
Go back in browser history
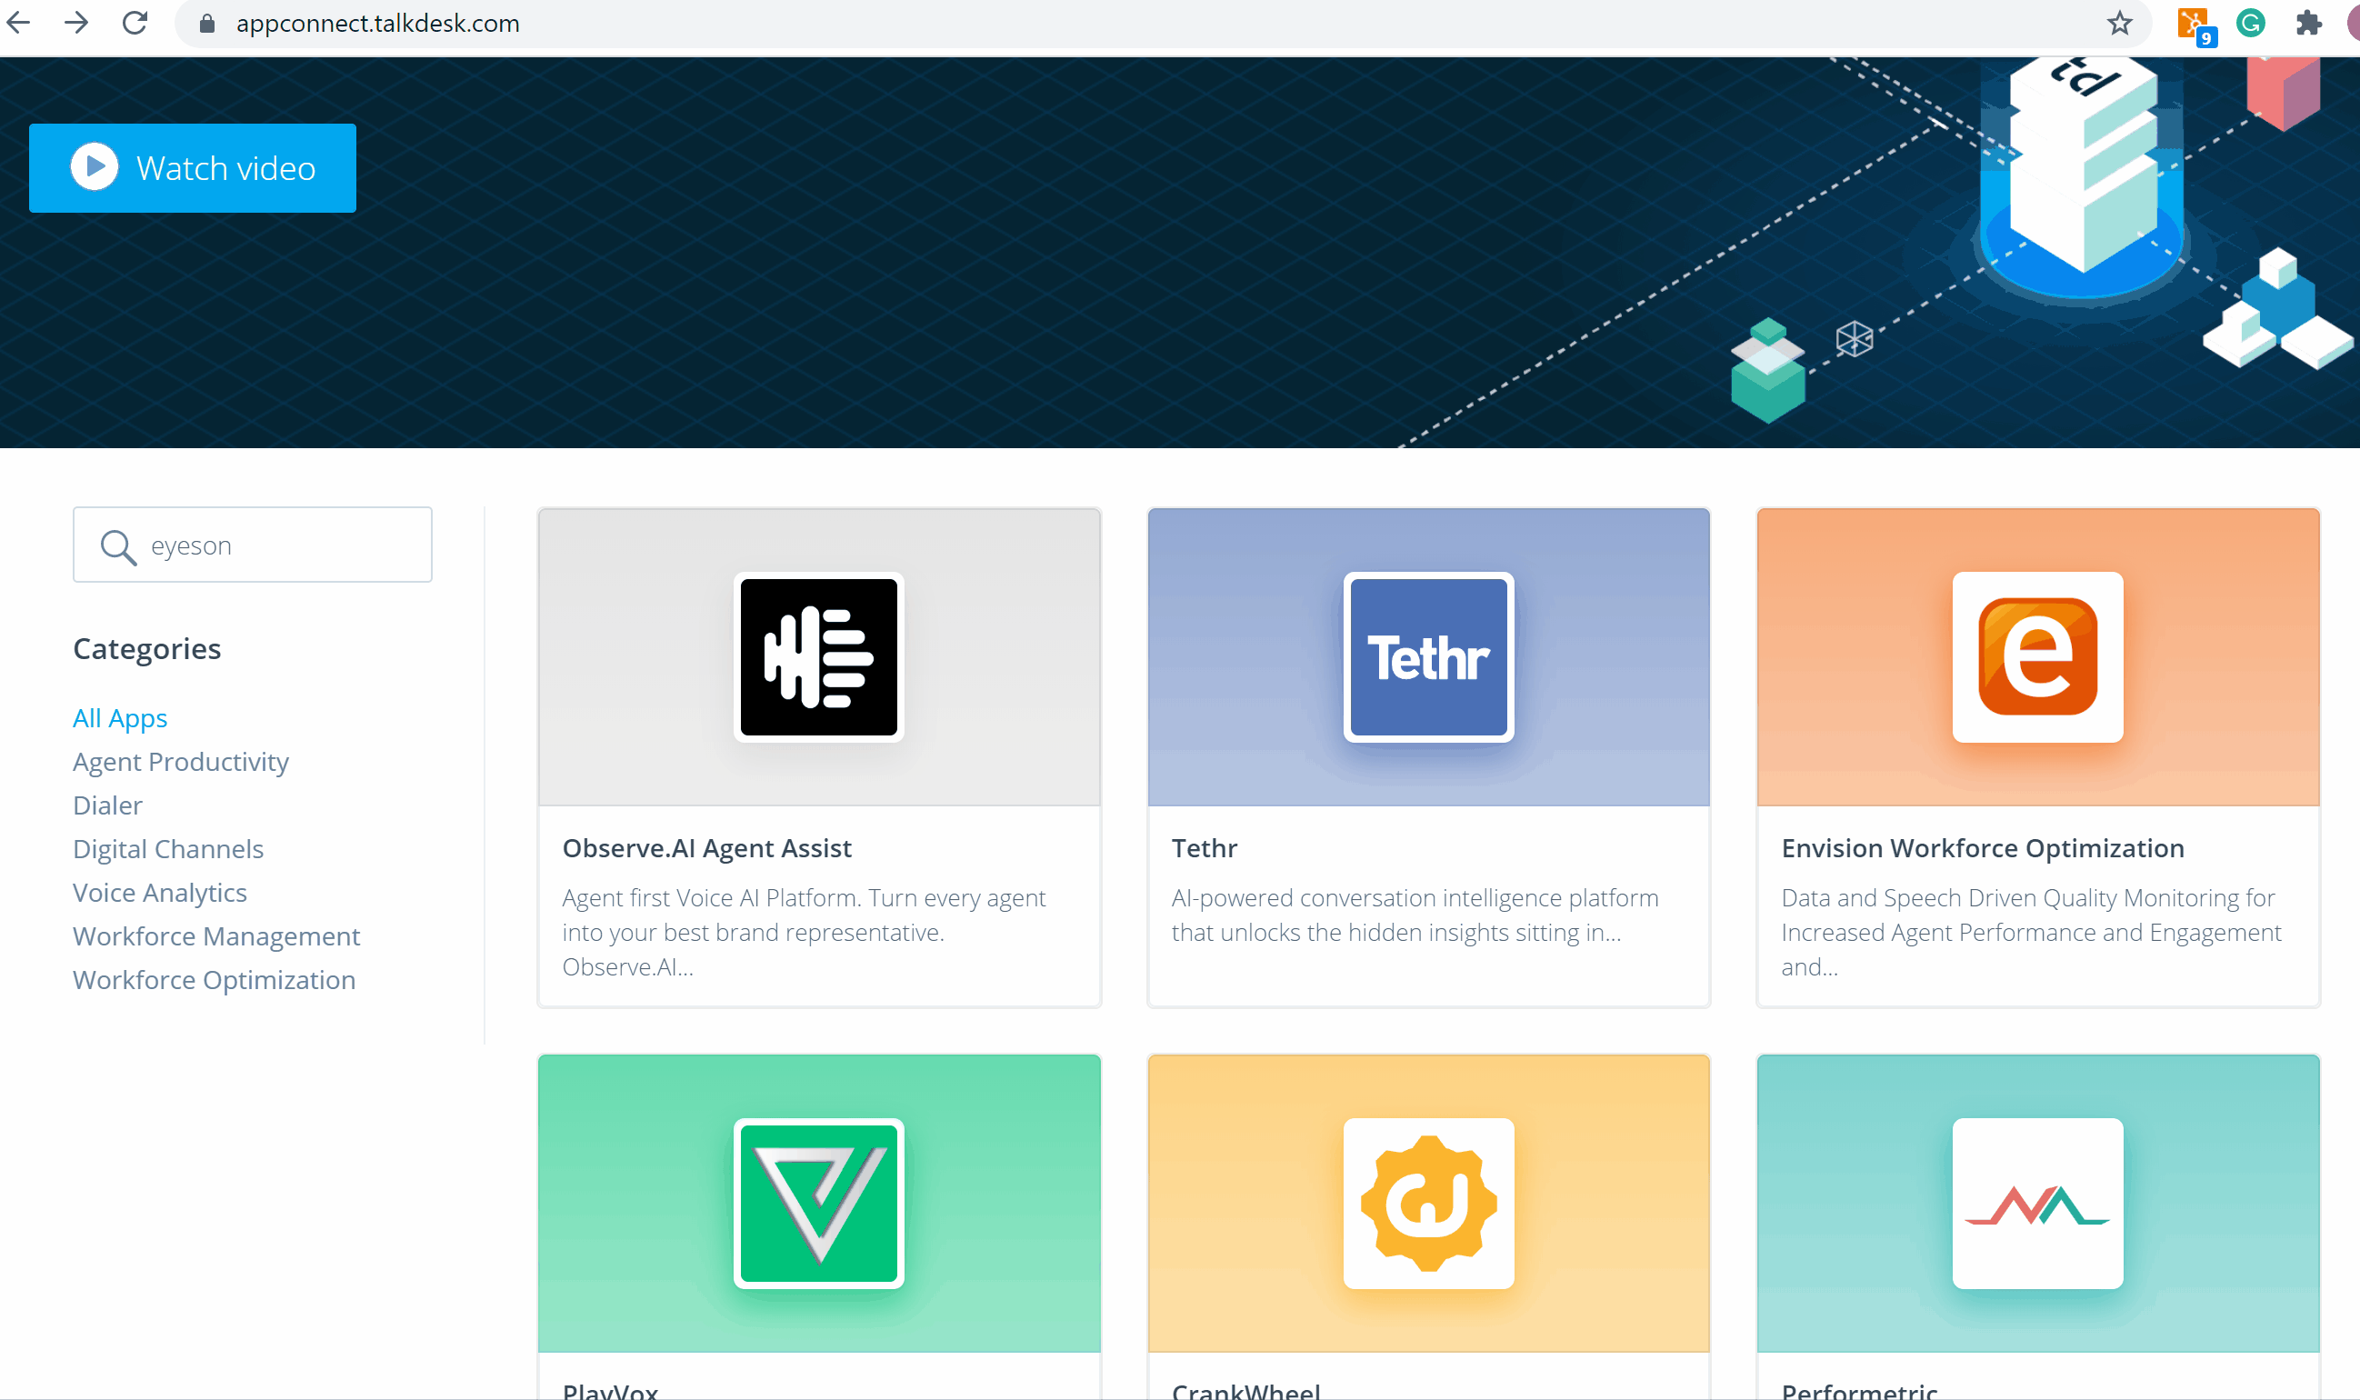coord(19,23)
